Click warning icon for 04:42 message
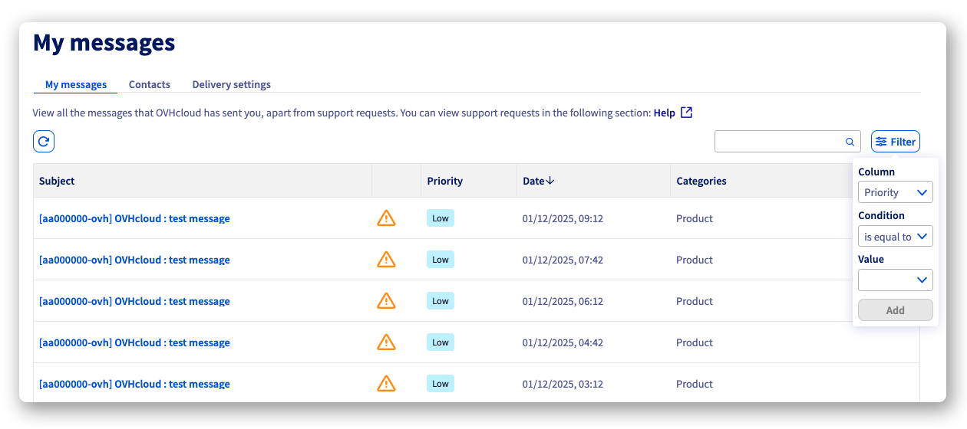 click(386, 342)
